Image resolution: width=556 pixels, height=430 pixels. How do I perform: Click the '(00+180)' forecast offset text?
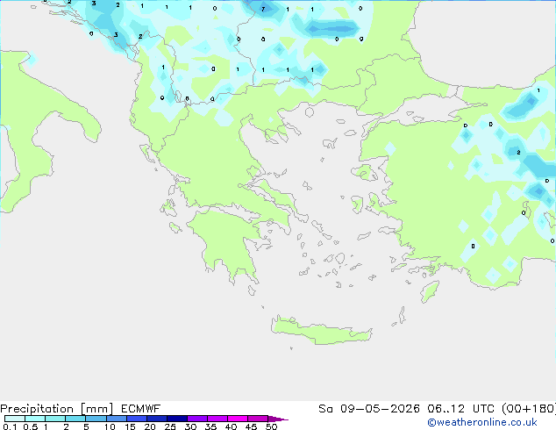(x=529, y=409)
